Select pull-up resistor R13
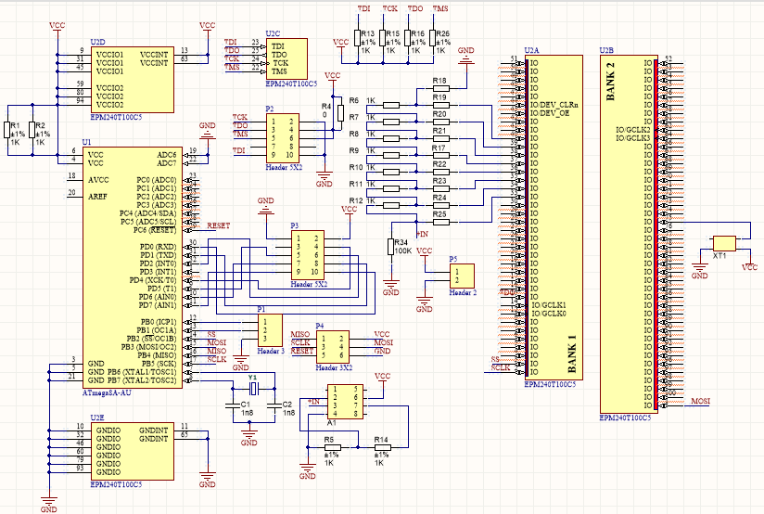Screen dimensions: 764x514 coord(358,37)
